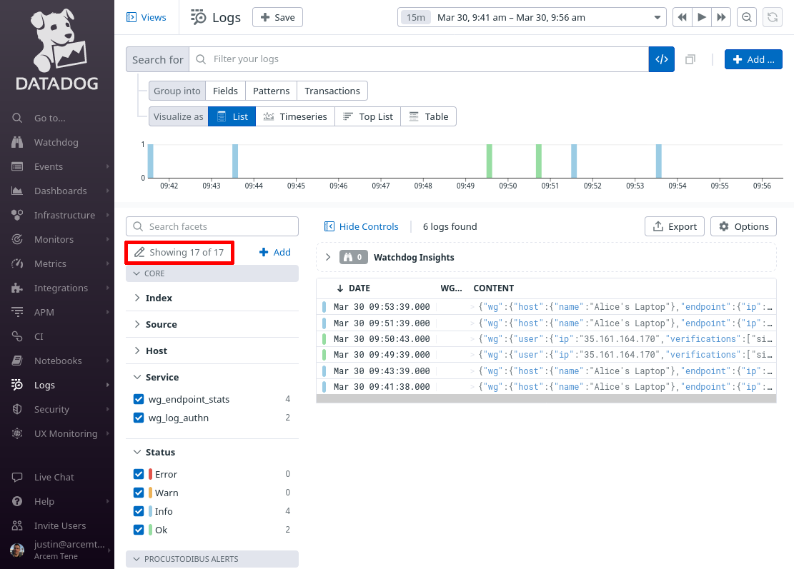
Task: Click the blue Add button at top right
Action: [x=753, y=59]
